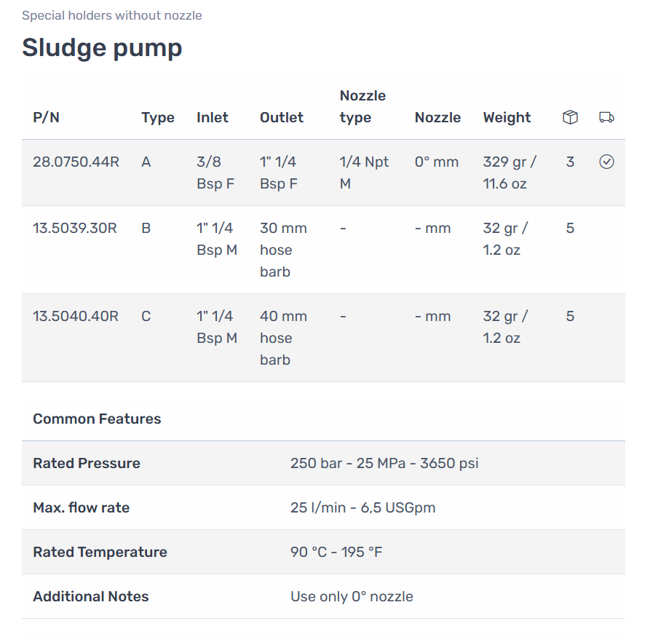The width and height of the screenshot is (658, 637).
Task: Select the Max. flow rate row
Action: (324, 507)
